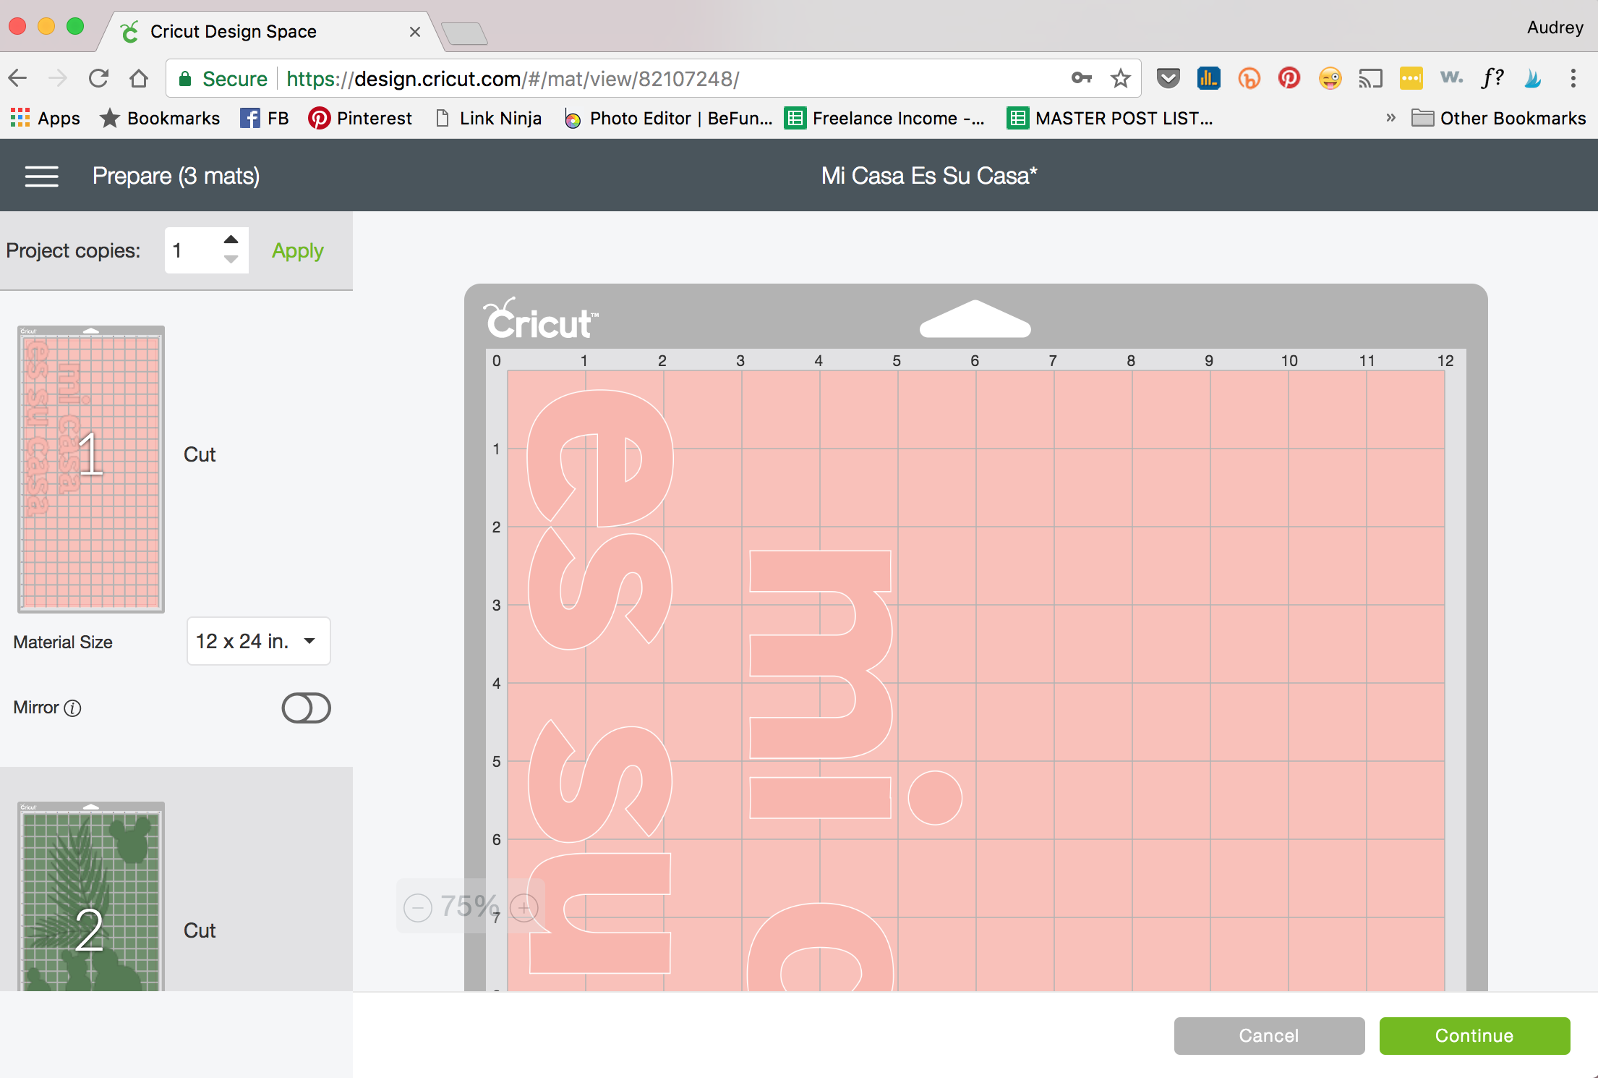
Task: Click the browser address bar URL
Action: click(x=513, y=78)
